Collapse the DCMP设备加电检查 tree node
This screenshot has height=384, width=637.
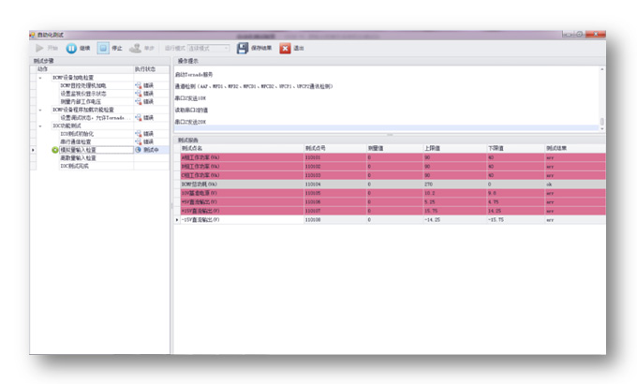(39, 78)
